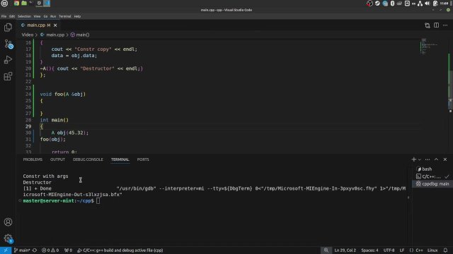Synchronize changes using the sync icon
Screen dimensions: 453x254
point(35,250)
